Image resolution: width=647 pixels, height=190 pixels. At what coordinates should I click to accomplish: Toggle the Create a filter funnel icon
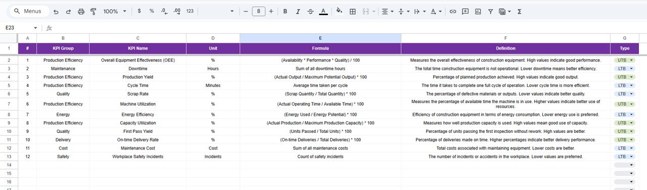pos(490,11)
